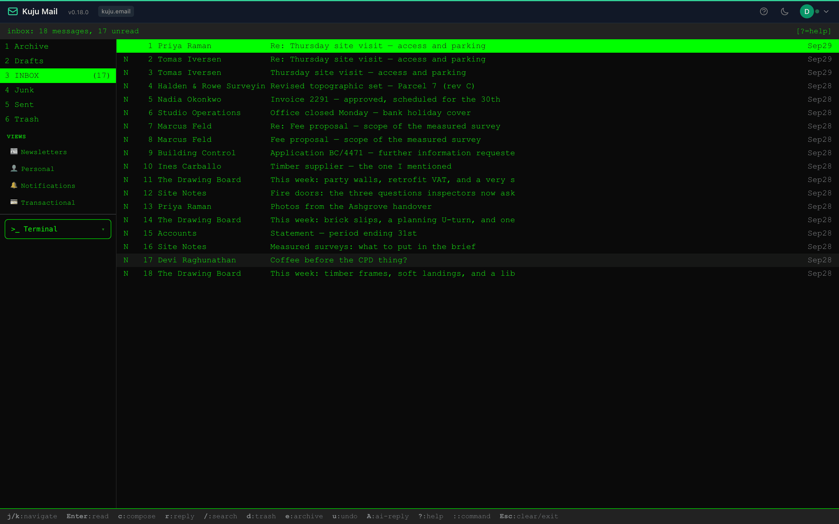
Task: Open Site Notes Fire doors message
Action: coord(477,193)
